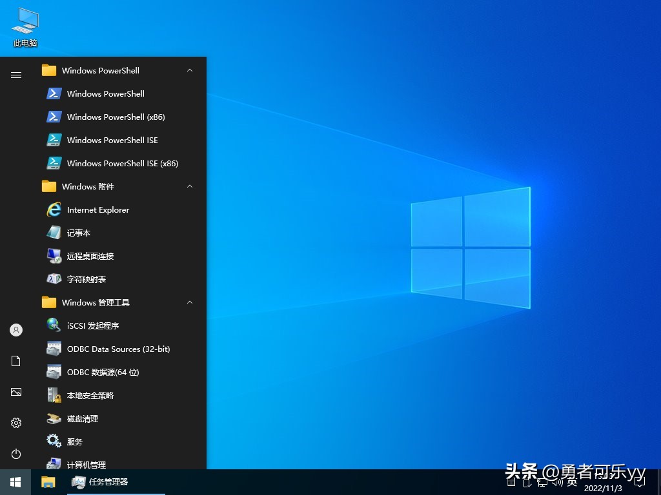Click the Power button in the Start sidebar
This screenshot has height=495, width=661.
(x=15, y=454)
